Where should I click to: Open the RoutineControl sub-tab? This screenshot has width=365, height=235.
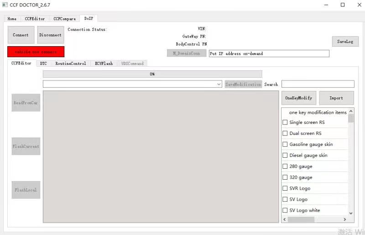(x=71, y=64)
